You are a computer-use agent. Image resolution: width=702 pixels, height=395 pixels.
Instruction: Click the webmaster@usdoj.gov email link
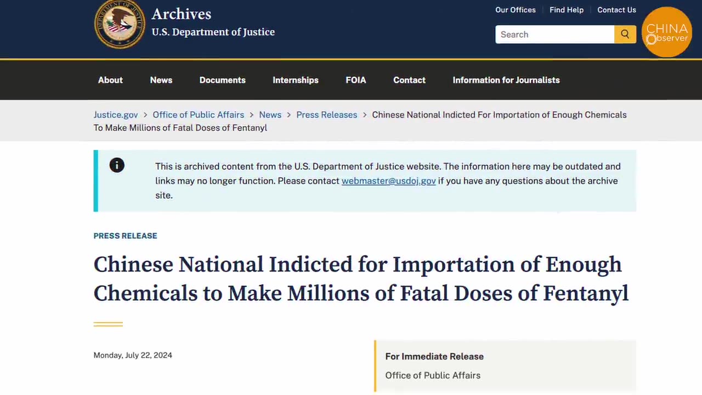[x=388, y=180]
